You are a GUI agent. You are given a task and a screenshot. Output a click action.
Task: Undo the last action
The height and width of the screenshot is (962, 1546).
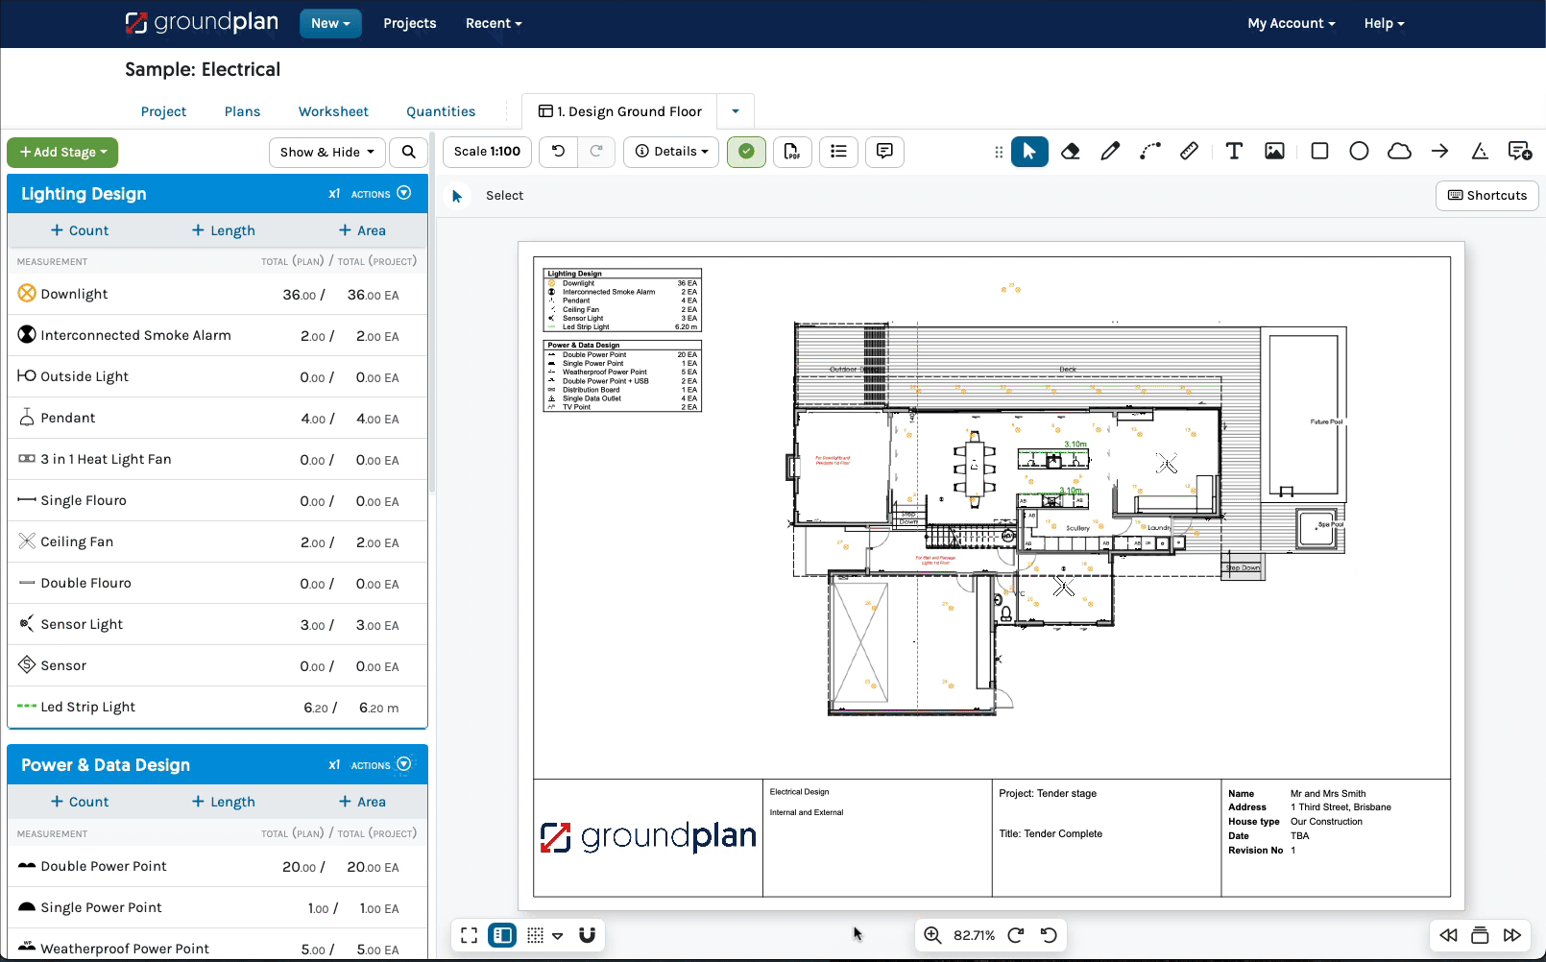[x=558, y=152]
